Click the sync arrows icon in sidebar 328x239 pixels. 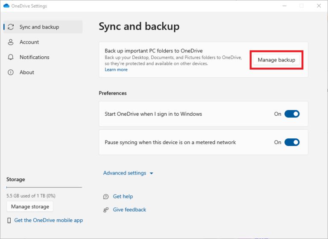[11, 27]
